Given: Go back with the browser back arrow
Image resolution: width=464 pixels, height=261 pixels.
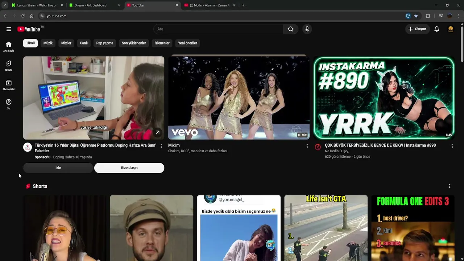Looking at the screenshot, I should tap(5, 16).
